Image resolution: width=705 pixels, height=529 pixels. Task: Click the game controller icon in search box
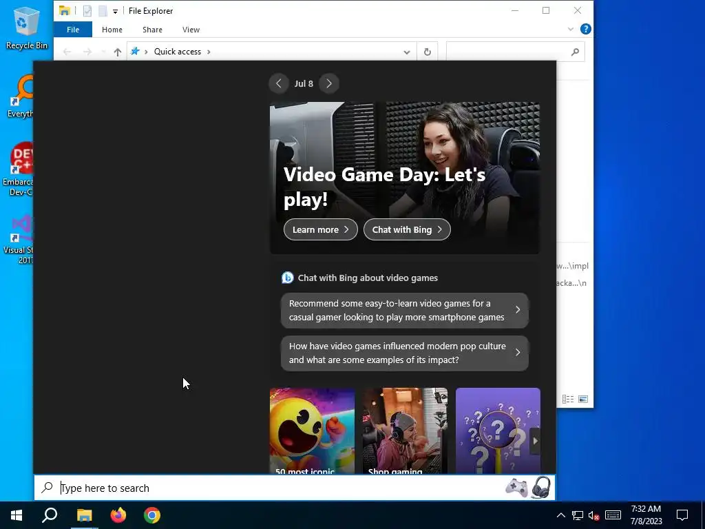tap(516, 488)
